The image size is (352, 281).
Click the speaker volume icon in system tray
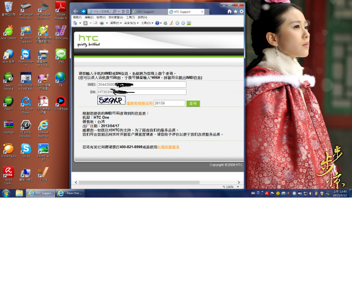(311, 193)
